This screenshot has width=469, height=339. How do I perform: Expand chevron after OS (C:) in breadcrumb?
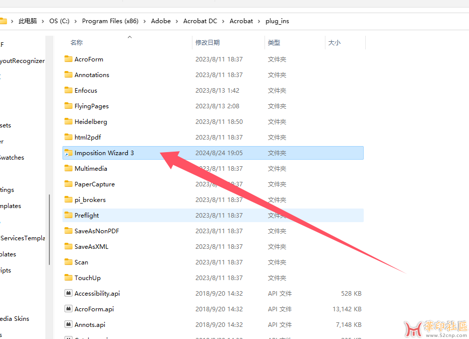pos(76,21)
